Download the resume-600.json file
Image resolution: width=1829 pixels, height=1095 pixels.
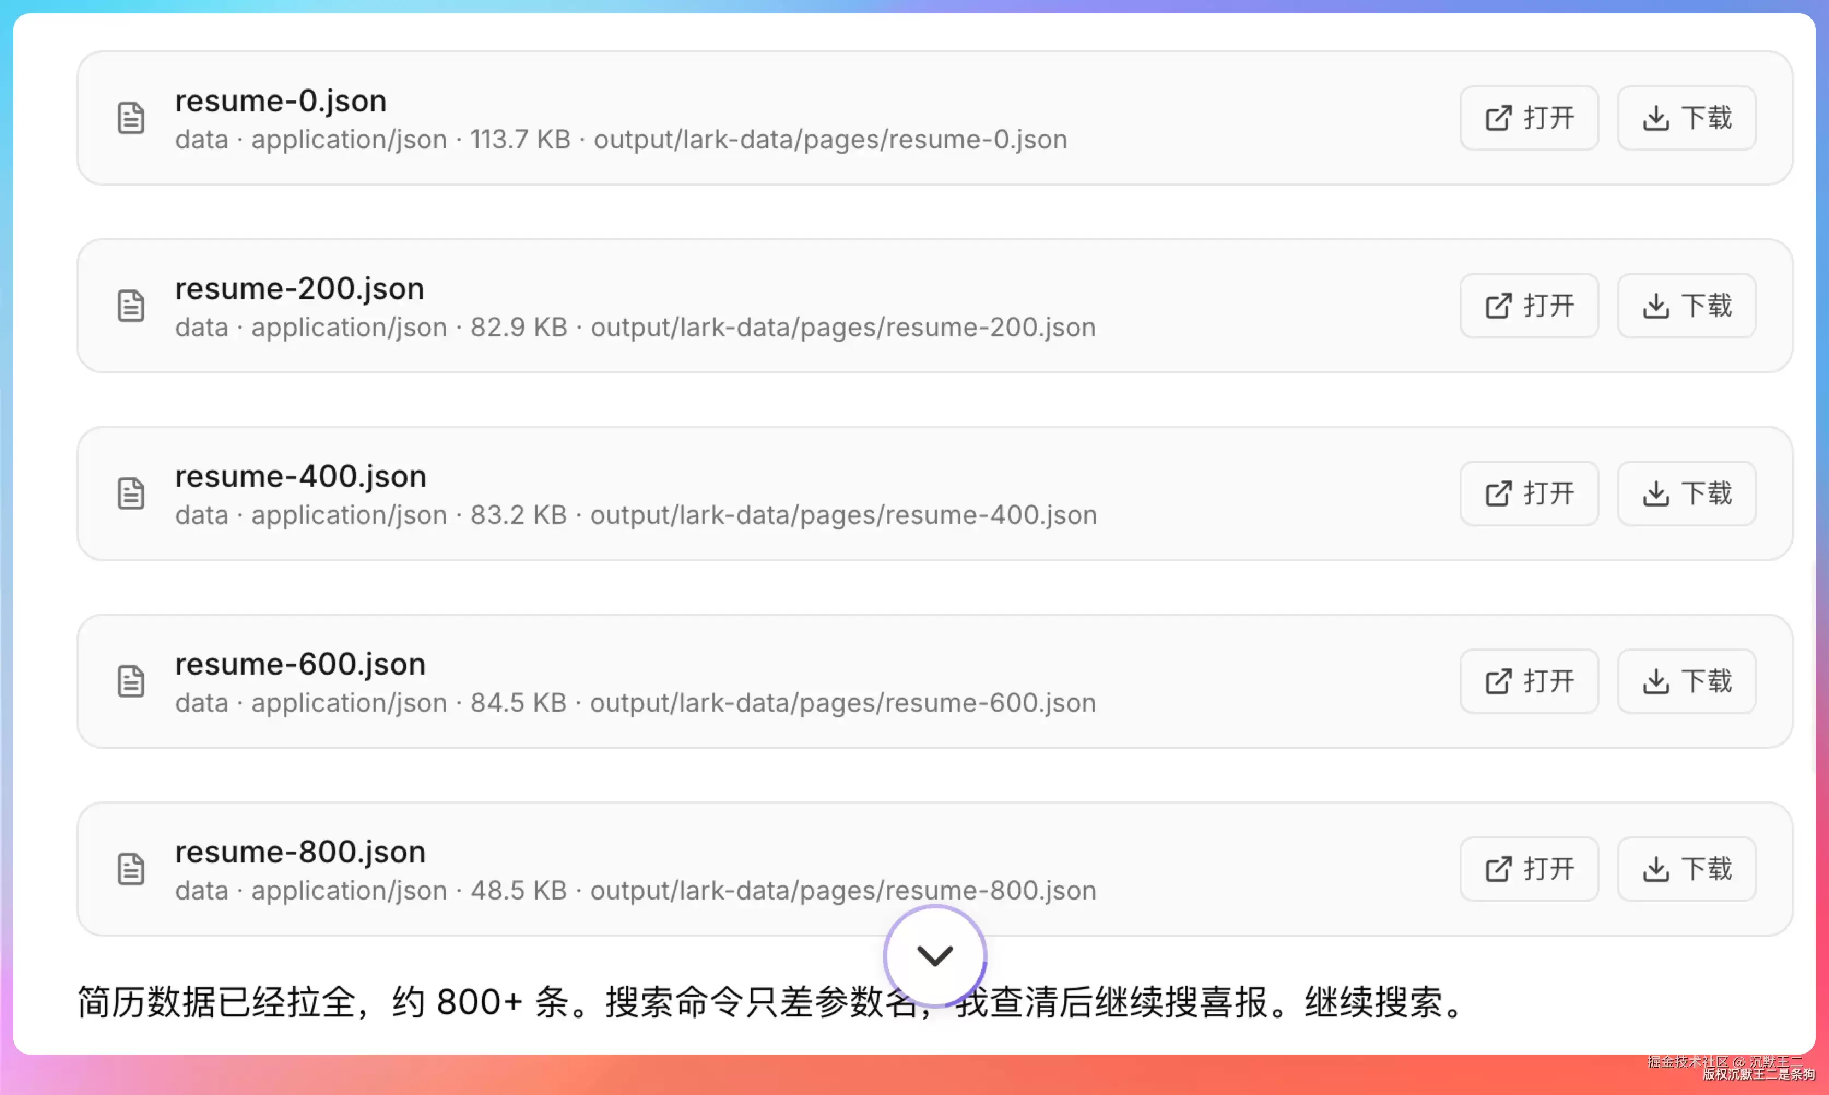click(x=1686, y=681)
